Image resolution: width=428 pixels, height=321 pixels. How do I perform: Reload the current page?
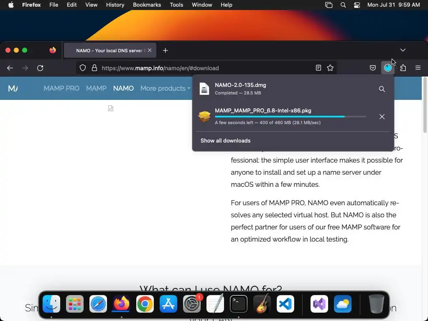coord(40,68)
